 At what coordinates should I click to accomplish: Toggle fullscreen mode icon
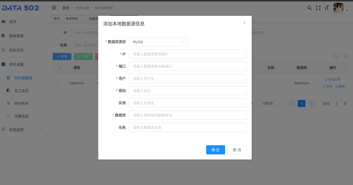pos(318,8)
